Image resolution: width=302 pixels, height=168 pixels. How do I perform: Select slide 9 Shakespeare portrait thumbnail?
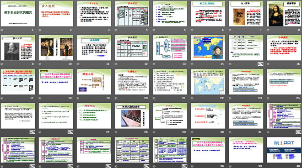[x=18, y=47]
